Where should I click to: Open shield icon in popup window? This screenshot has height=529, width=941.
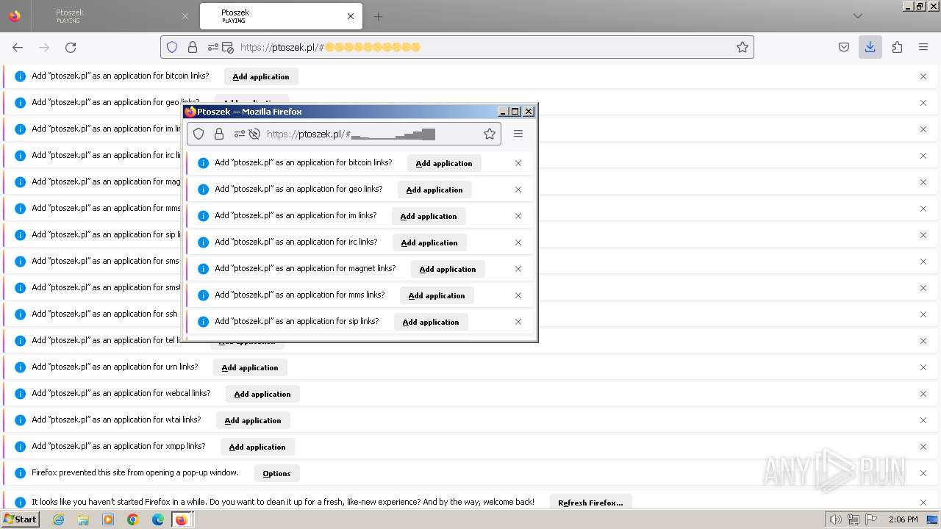pos(198,134)
